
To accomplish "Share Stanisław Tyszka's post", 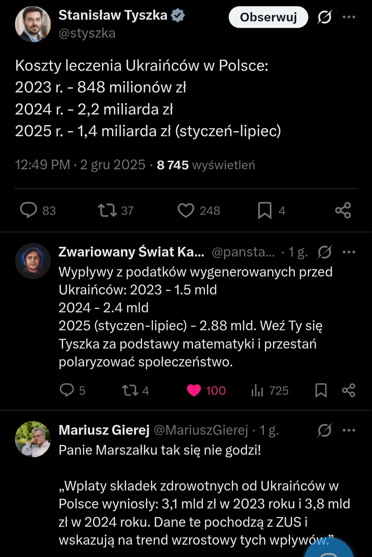I will coord(343,210).
